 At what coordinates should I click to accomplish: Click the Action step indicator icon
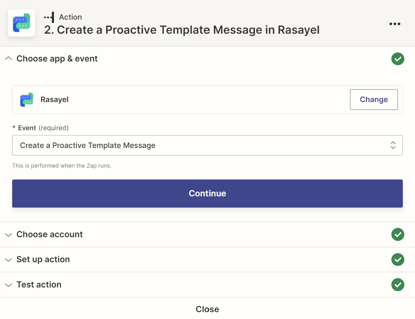coord(49,17)
